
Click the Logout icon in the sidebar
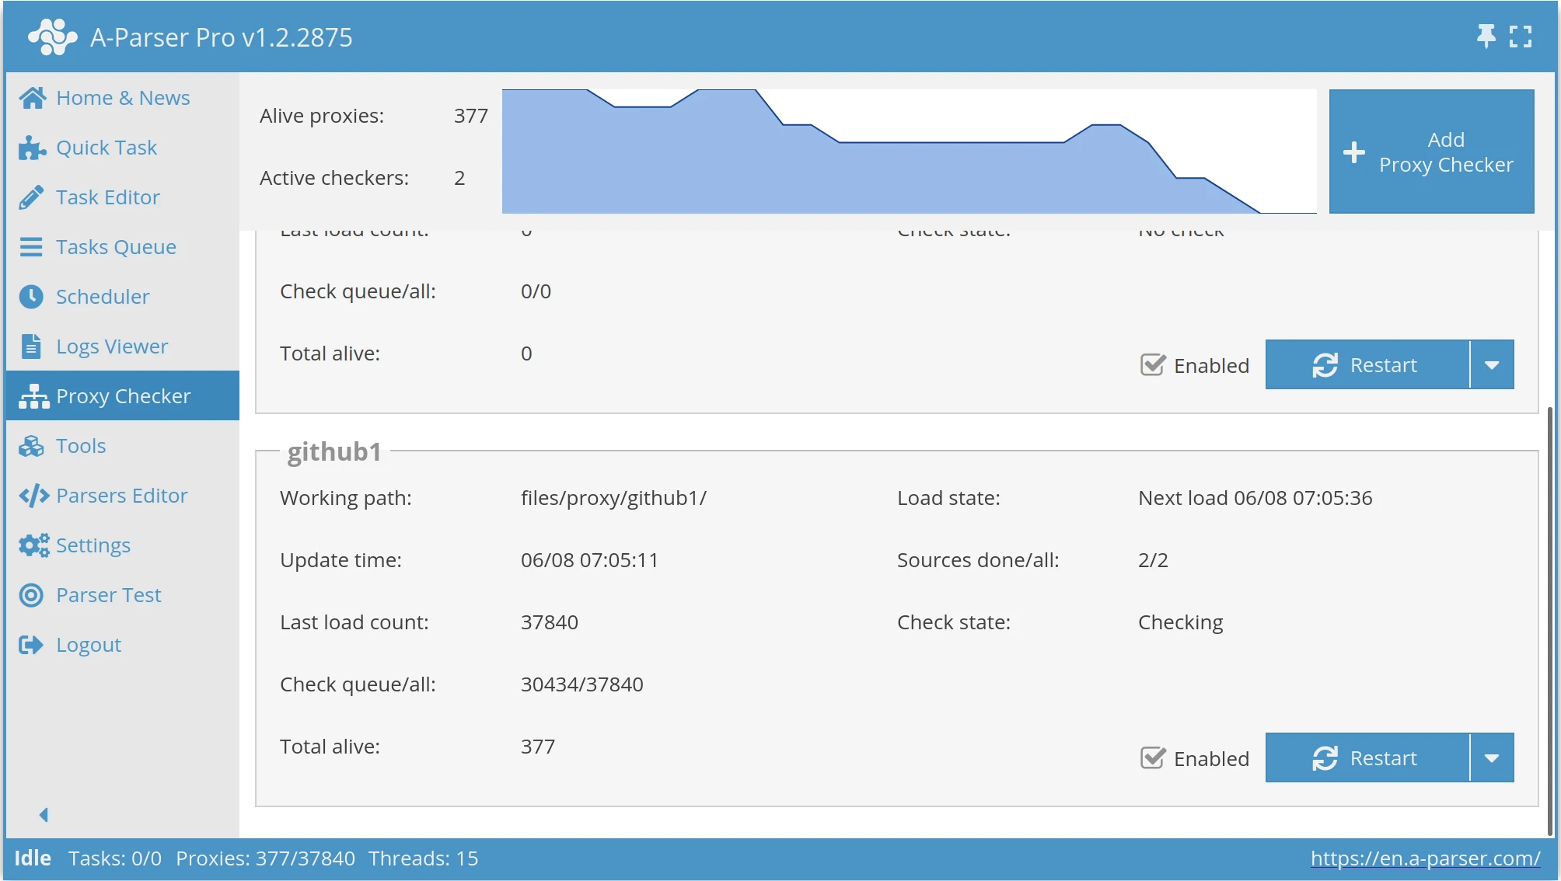(x=31, y=644)
